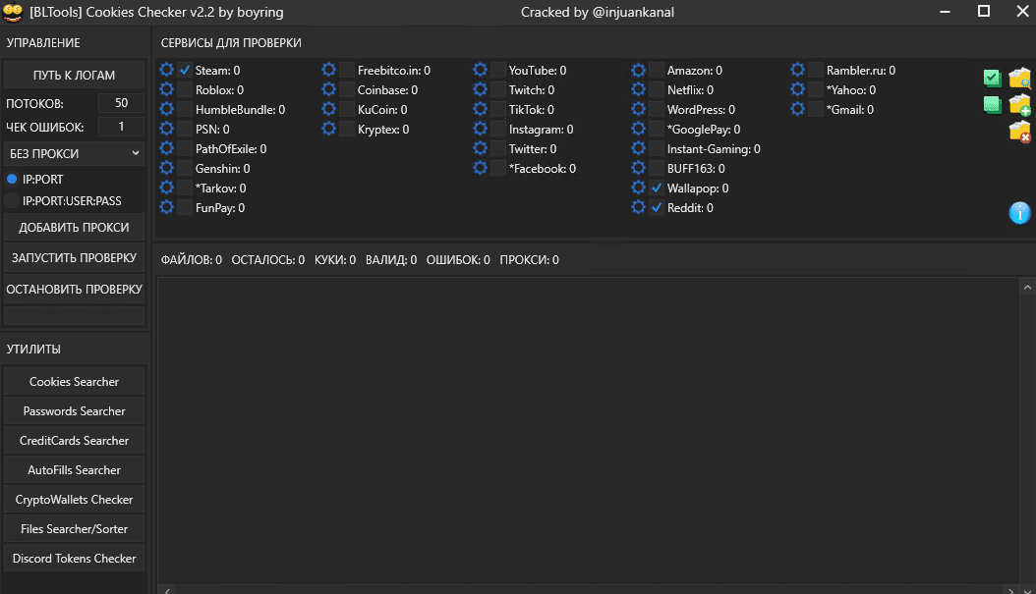Expand the БЕЗ ПРОКСИ dropdown
Image resolution: width=1036 pixels, height=594 pixels.
coord(74,153)
